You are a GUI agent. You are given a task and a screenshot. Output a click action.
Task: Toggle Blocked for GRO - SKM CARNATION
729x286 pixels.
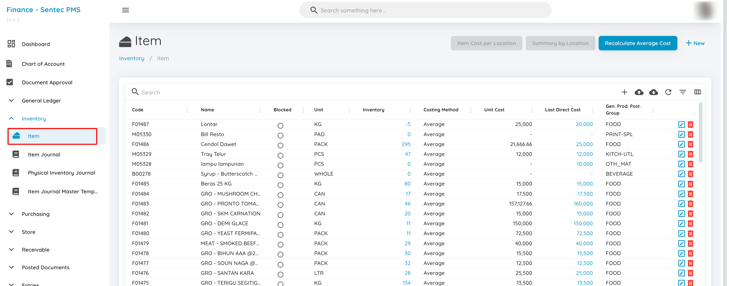(x=280, y=215)
